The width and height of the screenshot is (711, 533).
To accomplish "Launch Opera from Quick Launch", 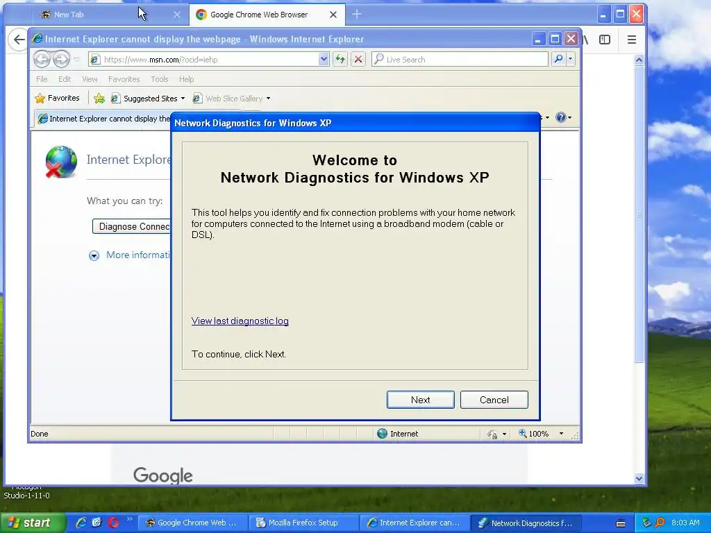I will point(113,523).
